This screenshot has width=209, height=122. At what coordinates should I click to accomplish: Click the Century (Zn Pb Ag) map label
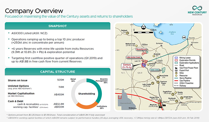click(x=127, y=66)
